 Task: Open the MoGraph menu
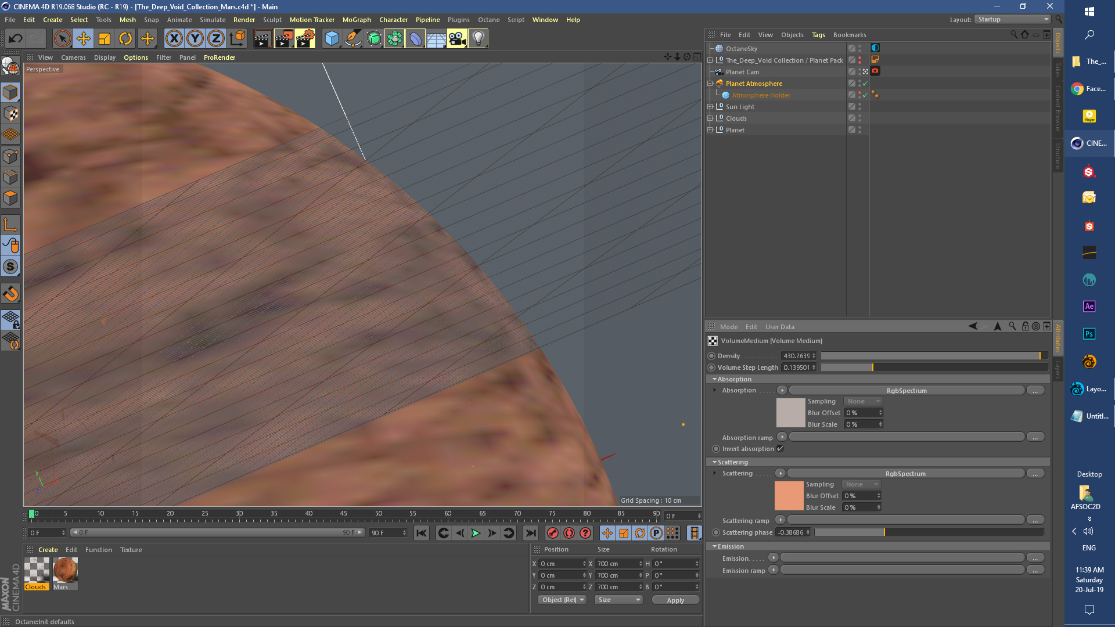pos(356,20)
